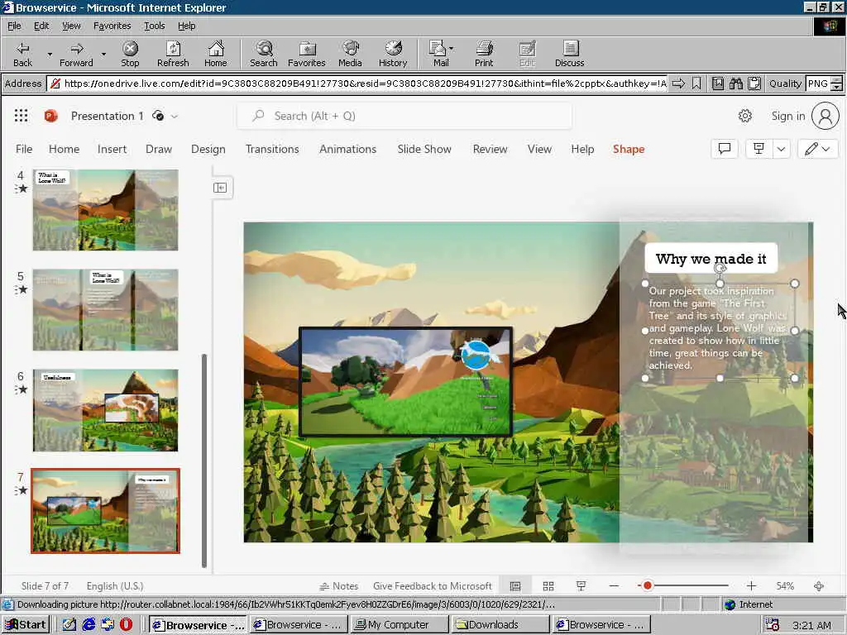Expand the Forward button history dropdown
Image resolution: width=847 pixels, height=635 pixels.
[103, 54]
